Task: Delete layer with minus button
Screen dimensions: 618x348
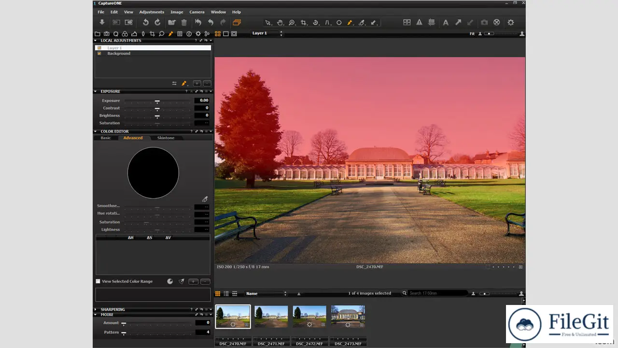Action: tap(207, 84)
